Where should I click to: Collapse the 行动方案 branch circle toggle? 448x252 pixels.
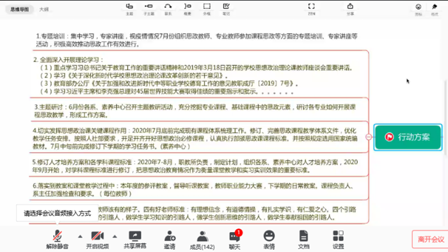click(369, 138)
